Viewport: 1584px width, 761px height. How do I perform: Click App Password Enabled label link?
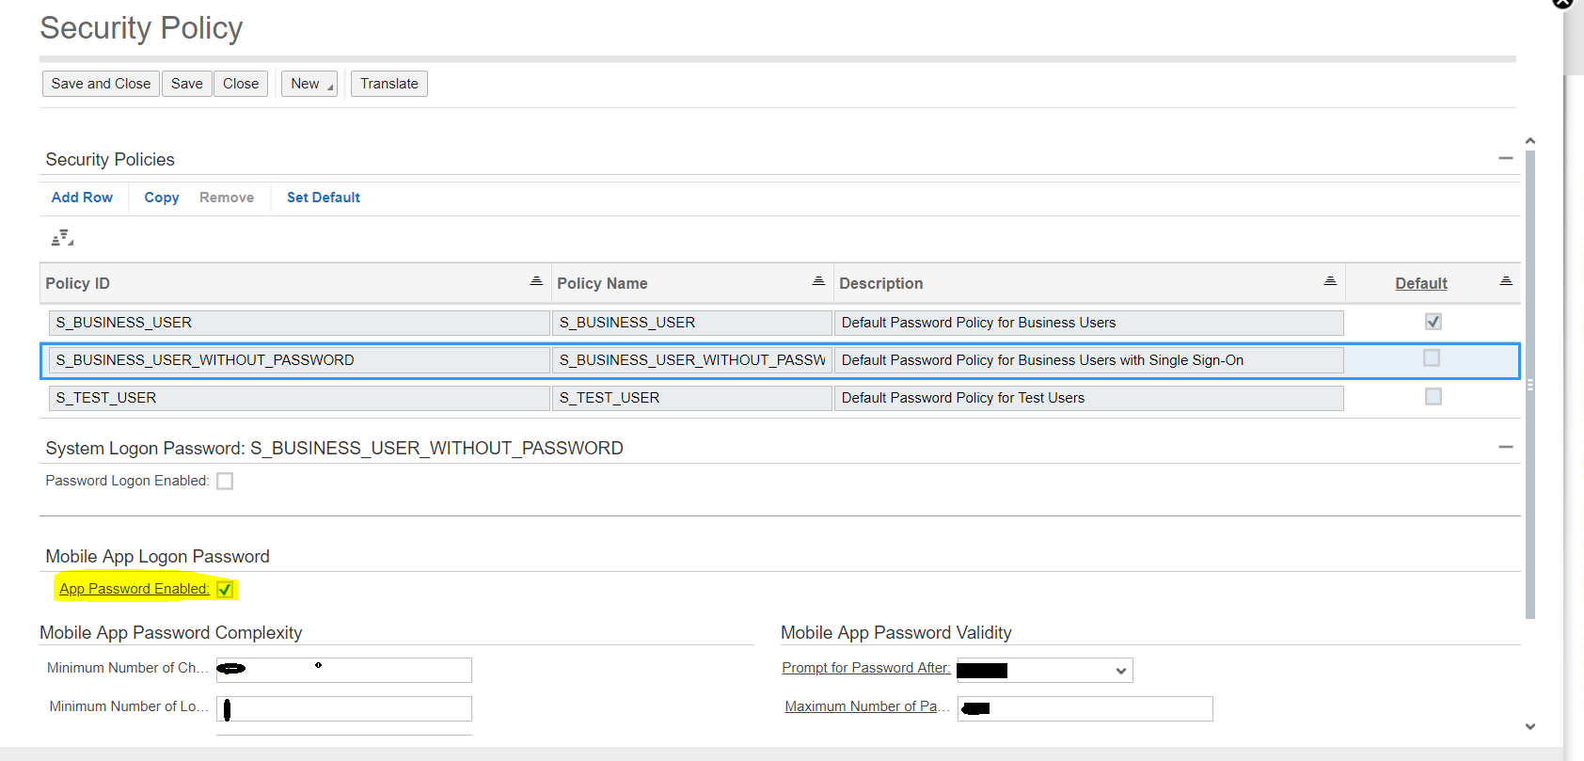click(x=135, y=589)
